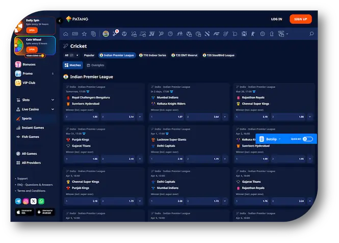The image size is (339, 243).
Task: Open the Telegram social link
Action: tap(18, 201)
